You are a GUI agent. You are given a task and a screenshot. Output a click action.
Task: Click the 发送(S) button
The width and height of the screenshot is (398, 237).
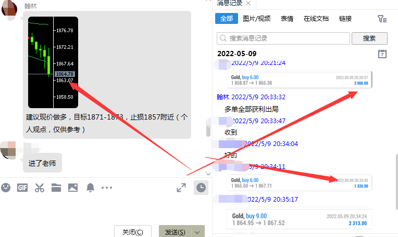click(x=175, y=231)
